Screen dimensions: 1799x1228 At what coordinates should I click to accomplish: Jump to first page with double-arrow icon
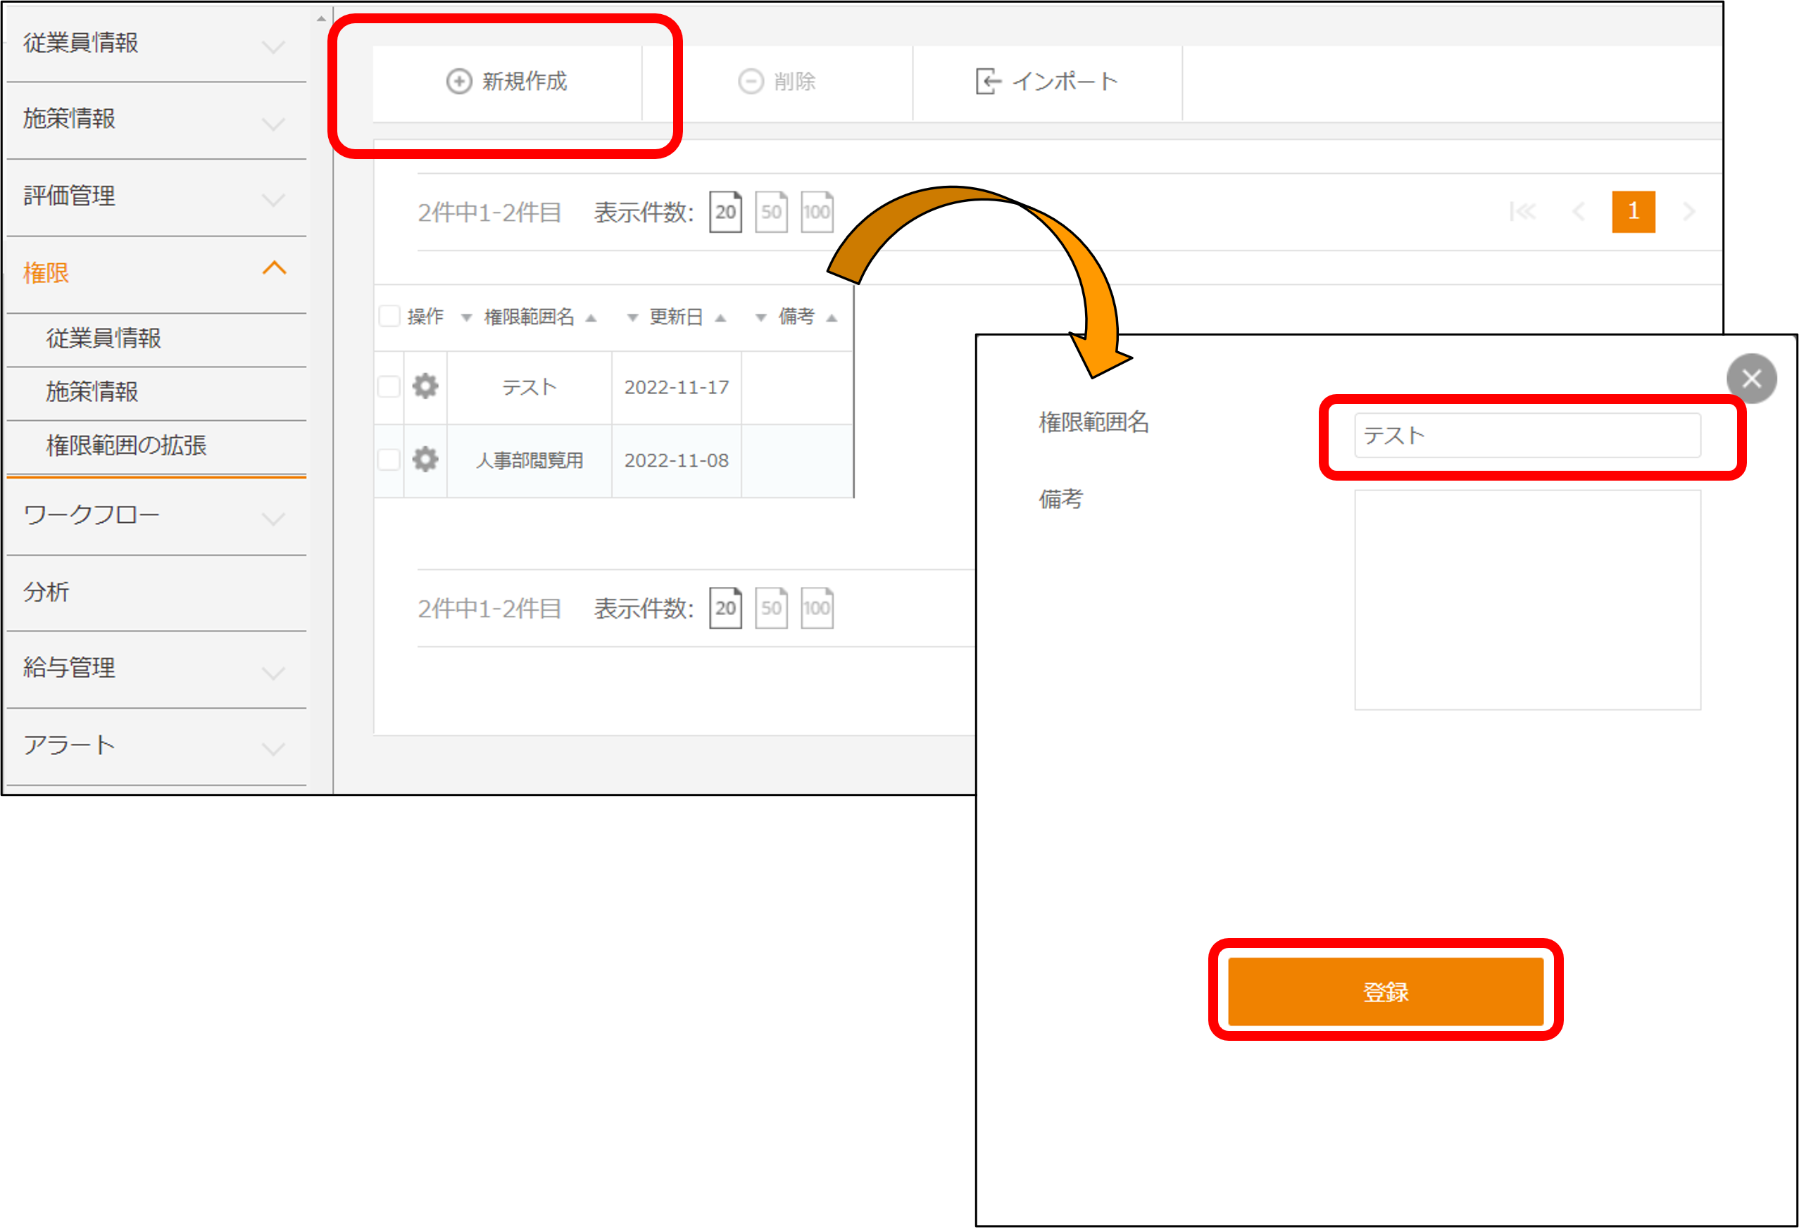[x=1523, y=211]
